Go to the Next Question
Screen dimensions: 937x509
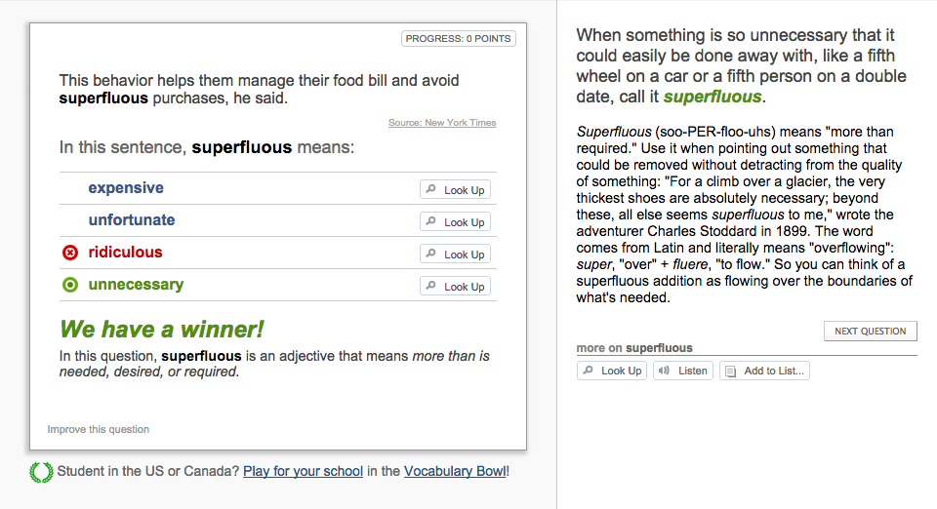[x=870, y=331]
